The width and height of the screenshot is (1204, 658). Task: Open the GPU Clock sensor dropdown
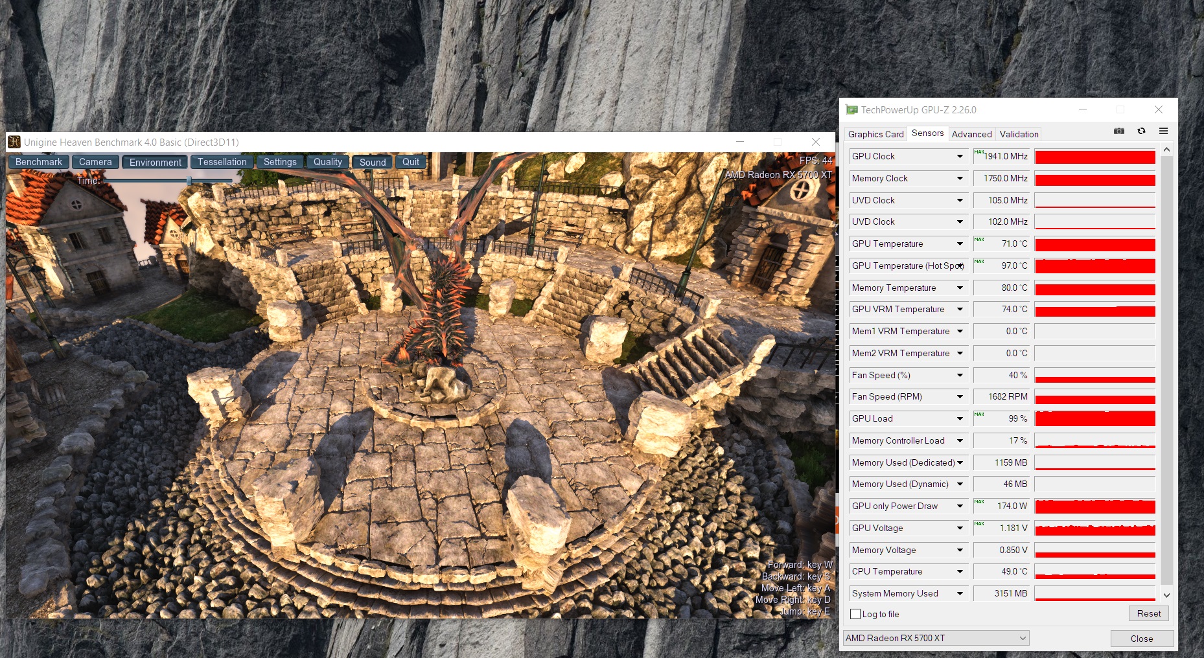(x=960, y=157)
